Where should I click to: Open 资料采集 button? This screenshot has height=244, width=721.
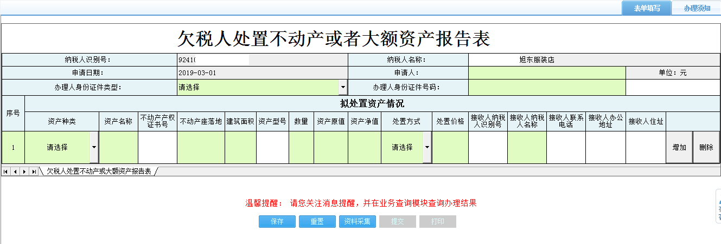pyautogui.click(x=358, y=222)
